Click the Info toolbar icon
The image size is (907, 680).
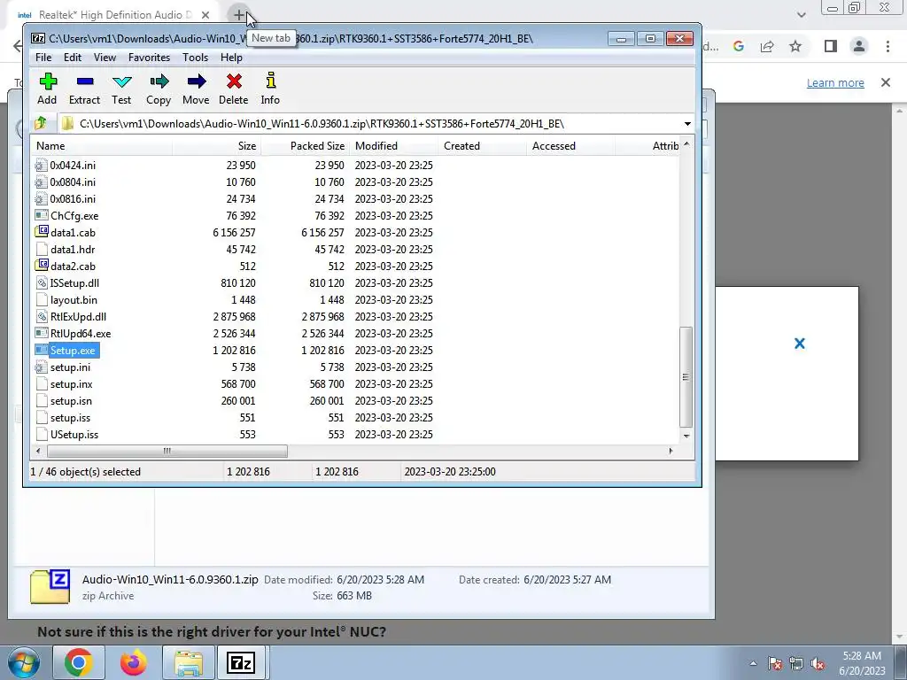click(270, 81)
